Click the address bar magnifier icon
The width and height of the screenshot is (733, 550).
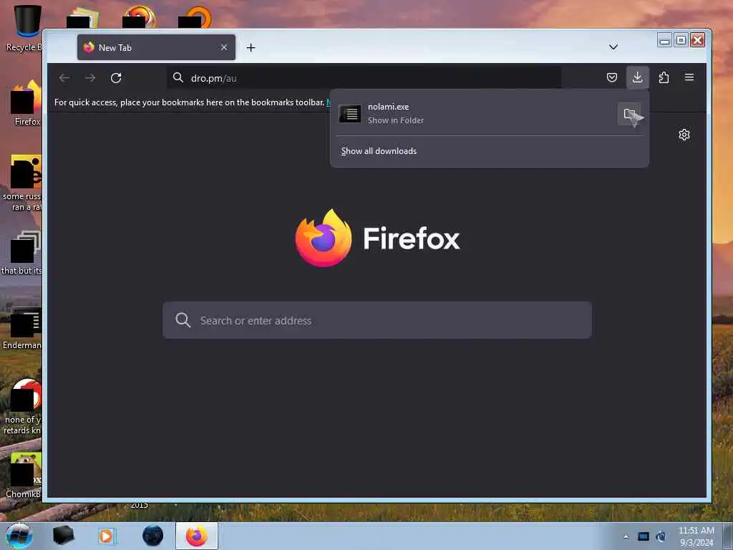(x=178, y=77)
